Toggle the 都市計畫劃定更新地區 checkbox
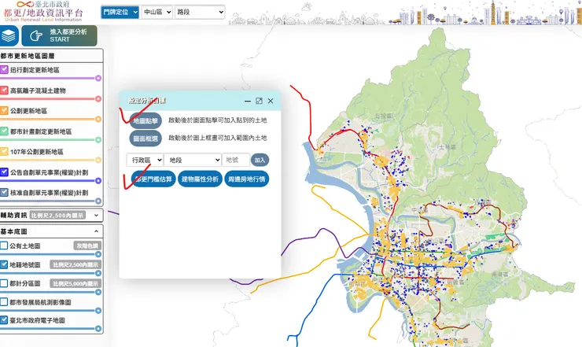The height and width of the screenshot is (347, 582). coord(4,131)
